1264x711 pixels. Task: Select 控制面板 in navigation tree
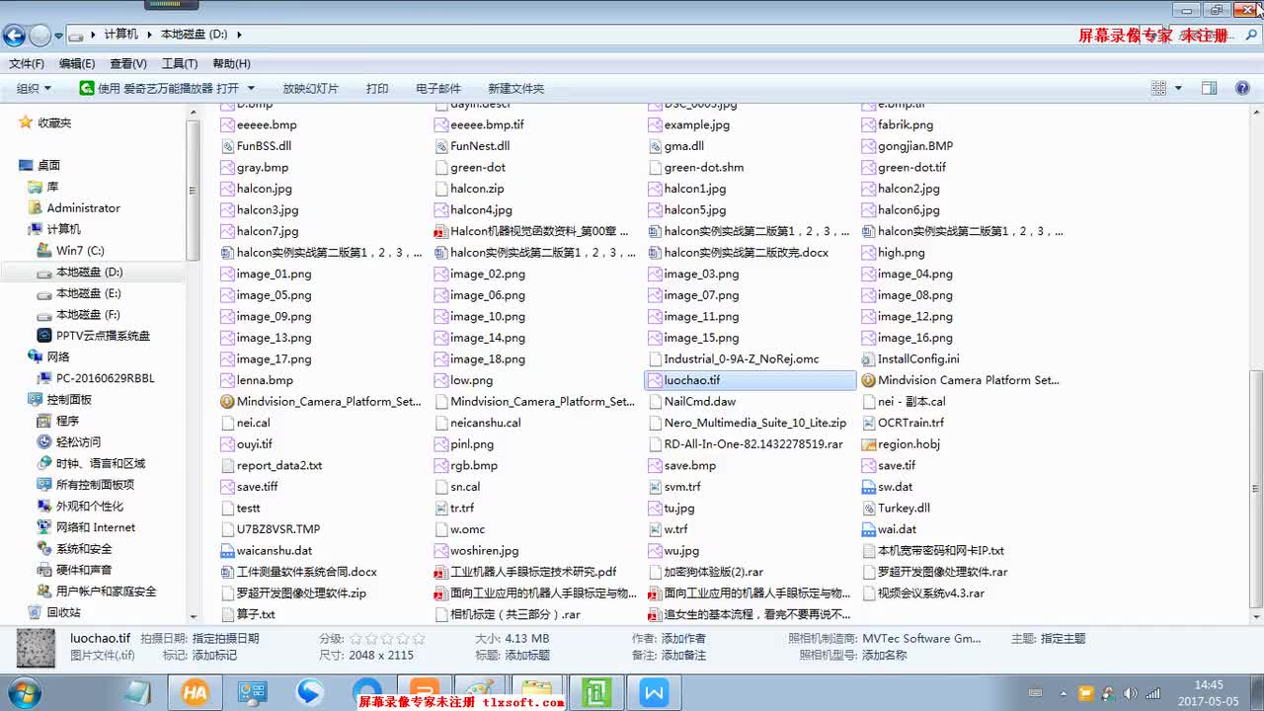point(69,400)
